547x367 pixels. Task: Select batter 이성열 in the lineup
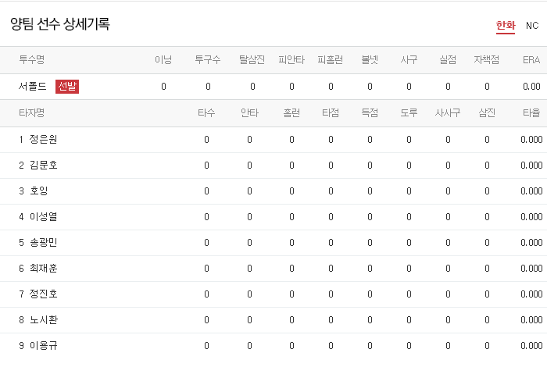[43, 217]
